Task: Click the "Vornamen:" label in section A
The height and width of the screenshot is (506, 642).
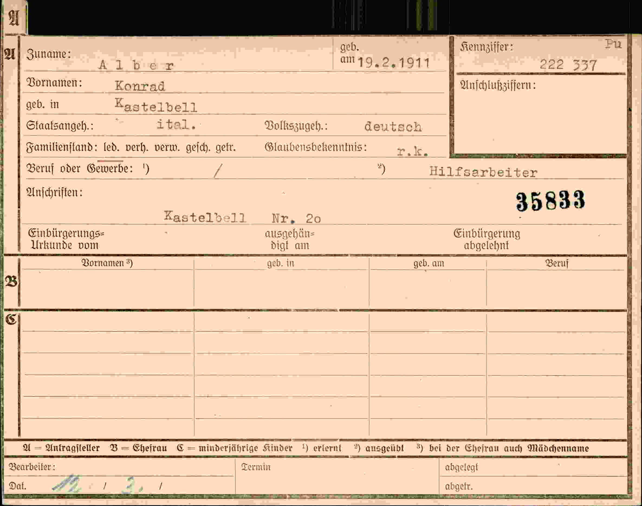Action: coord(54,83)
